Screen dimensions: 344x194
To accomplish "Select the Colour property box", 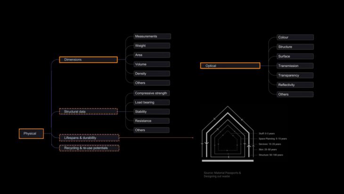I will click(295, 37).
